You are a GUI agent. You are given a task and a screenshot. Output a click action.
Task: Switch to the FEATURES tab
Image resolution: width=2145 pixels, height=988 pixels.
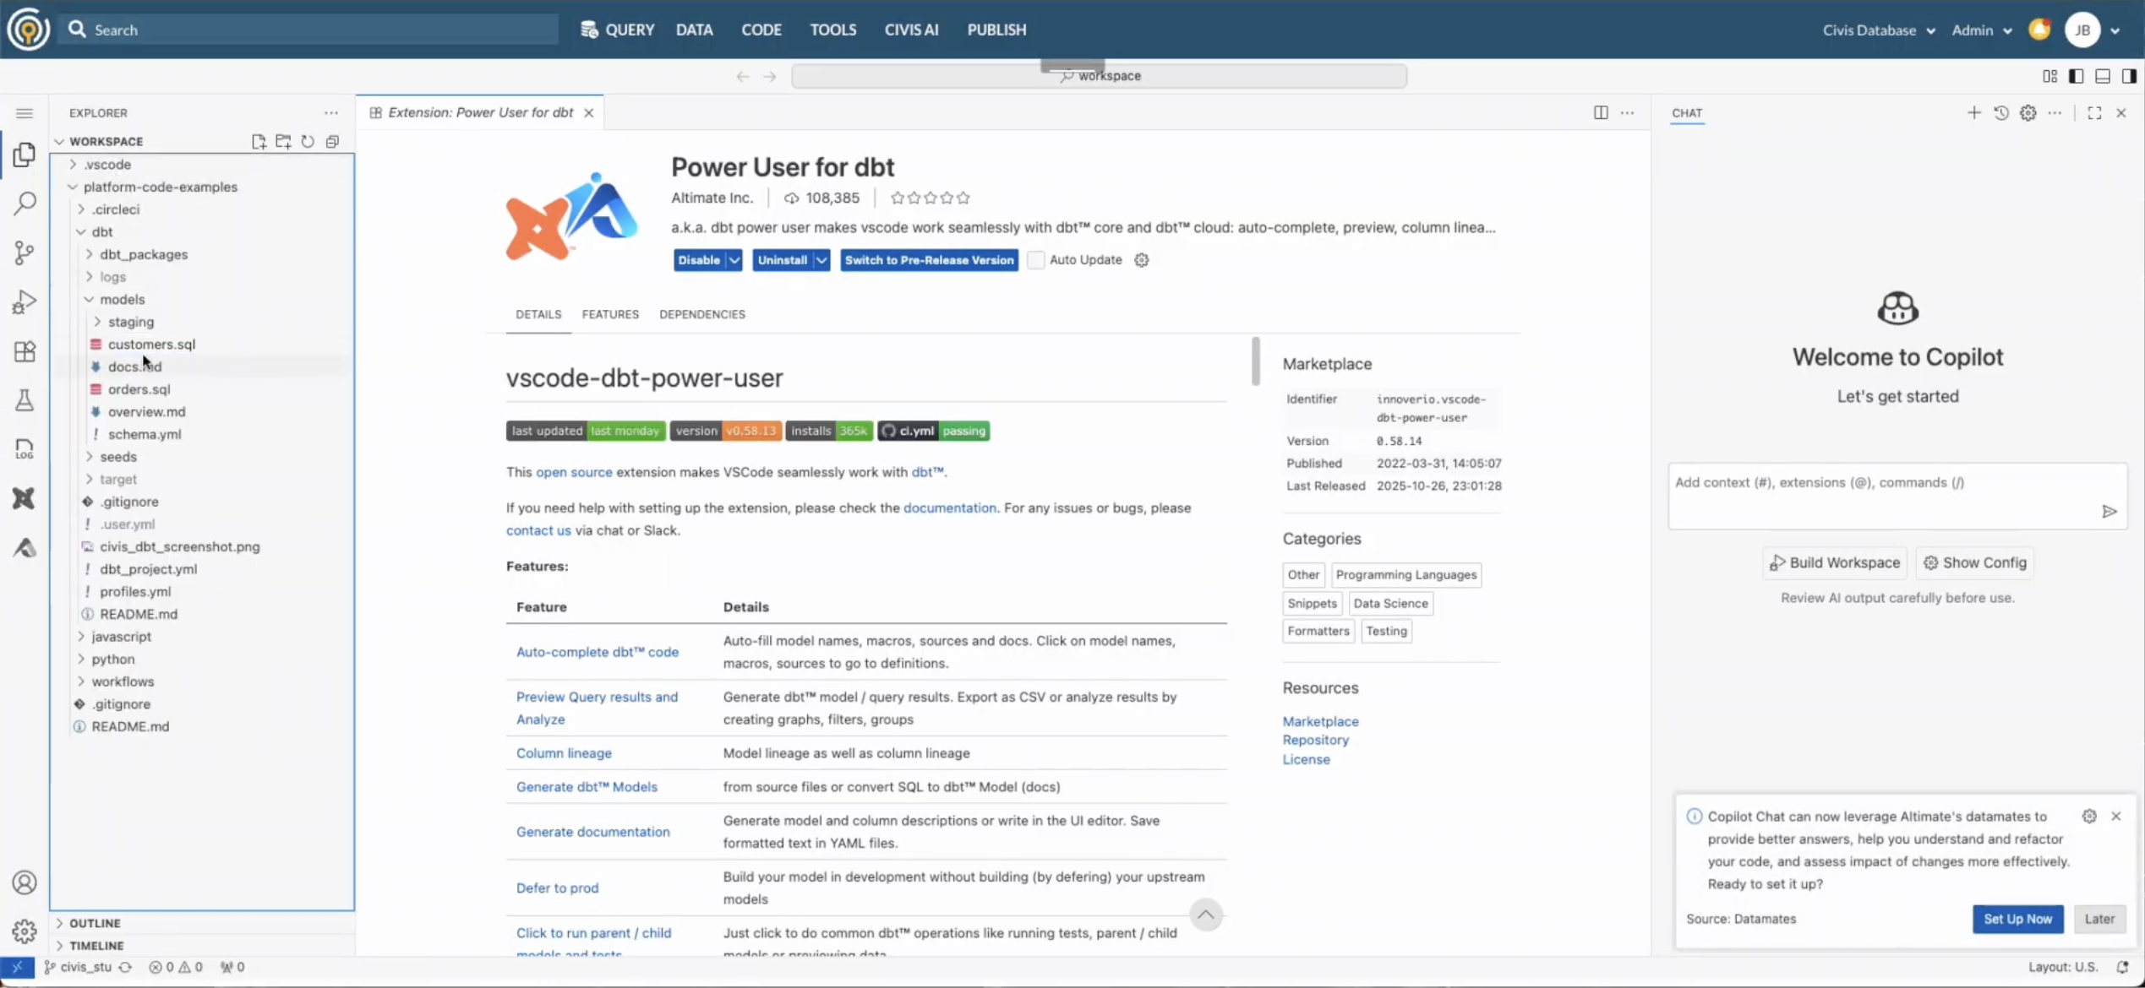click(x=609, y=314)
